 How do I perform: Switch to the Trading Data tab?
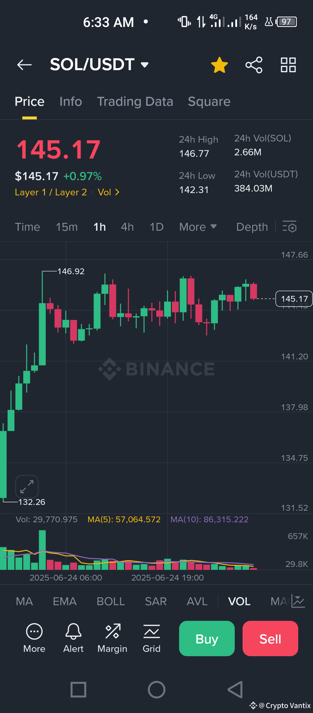pyautogui.click(x=135, y=102)
